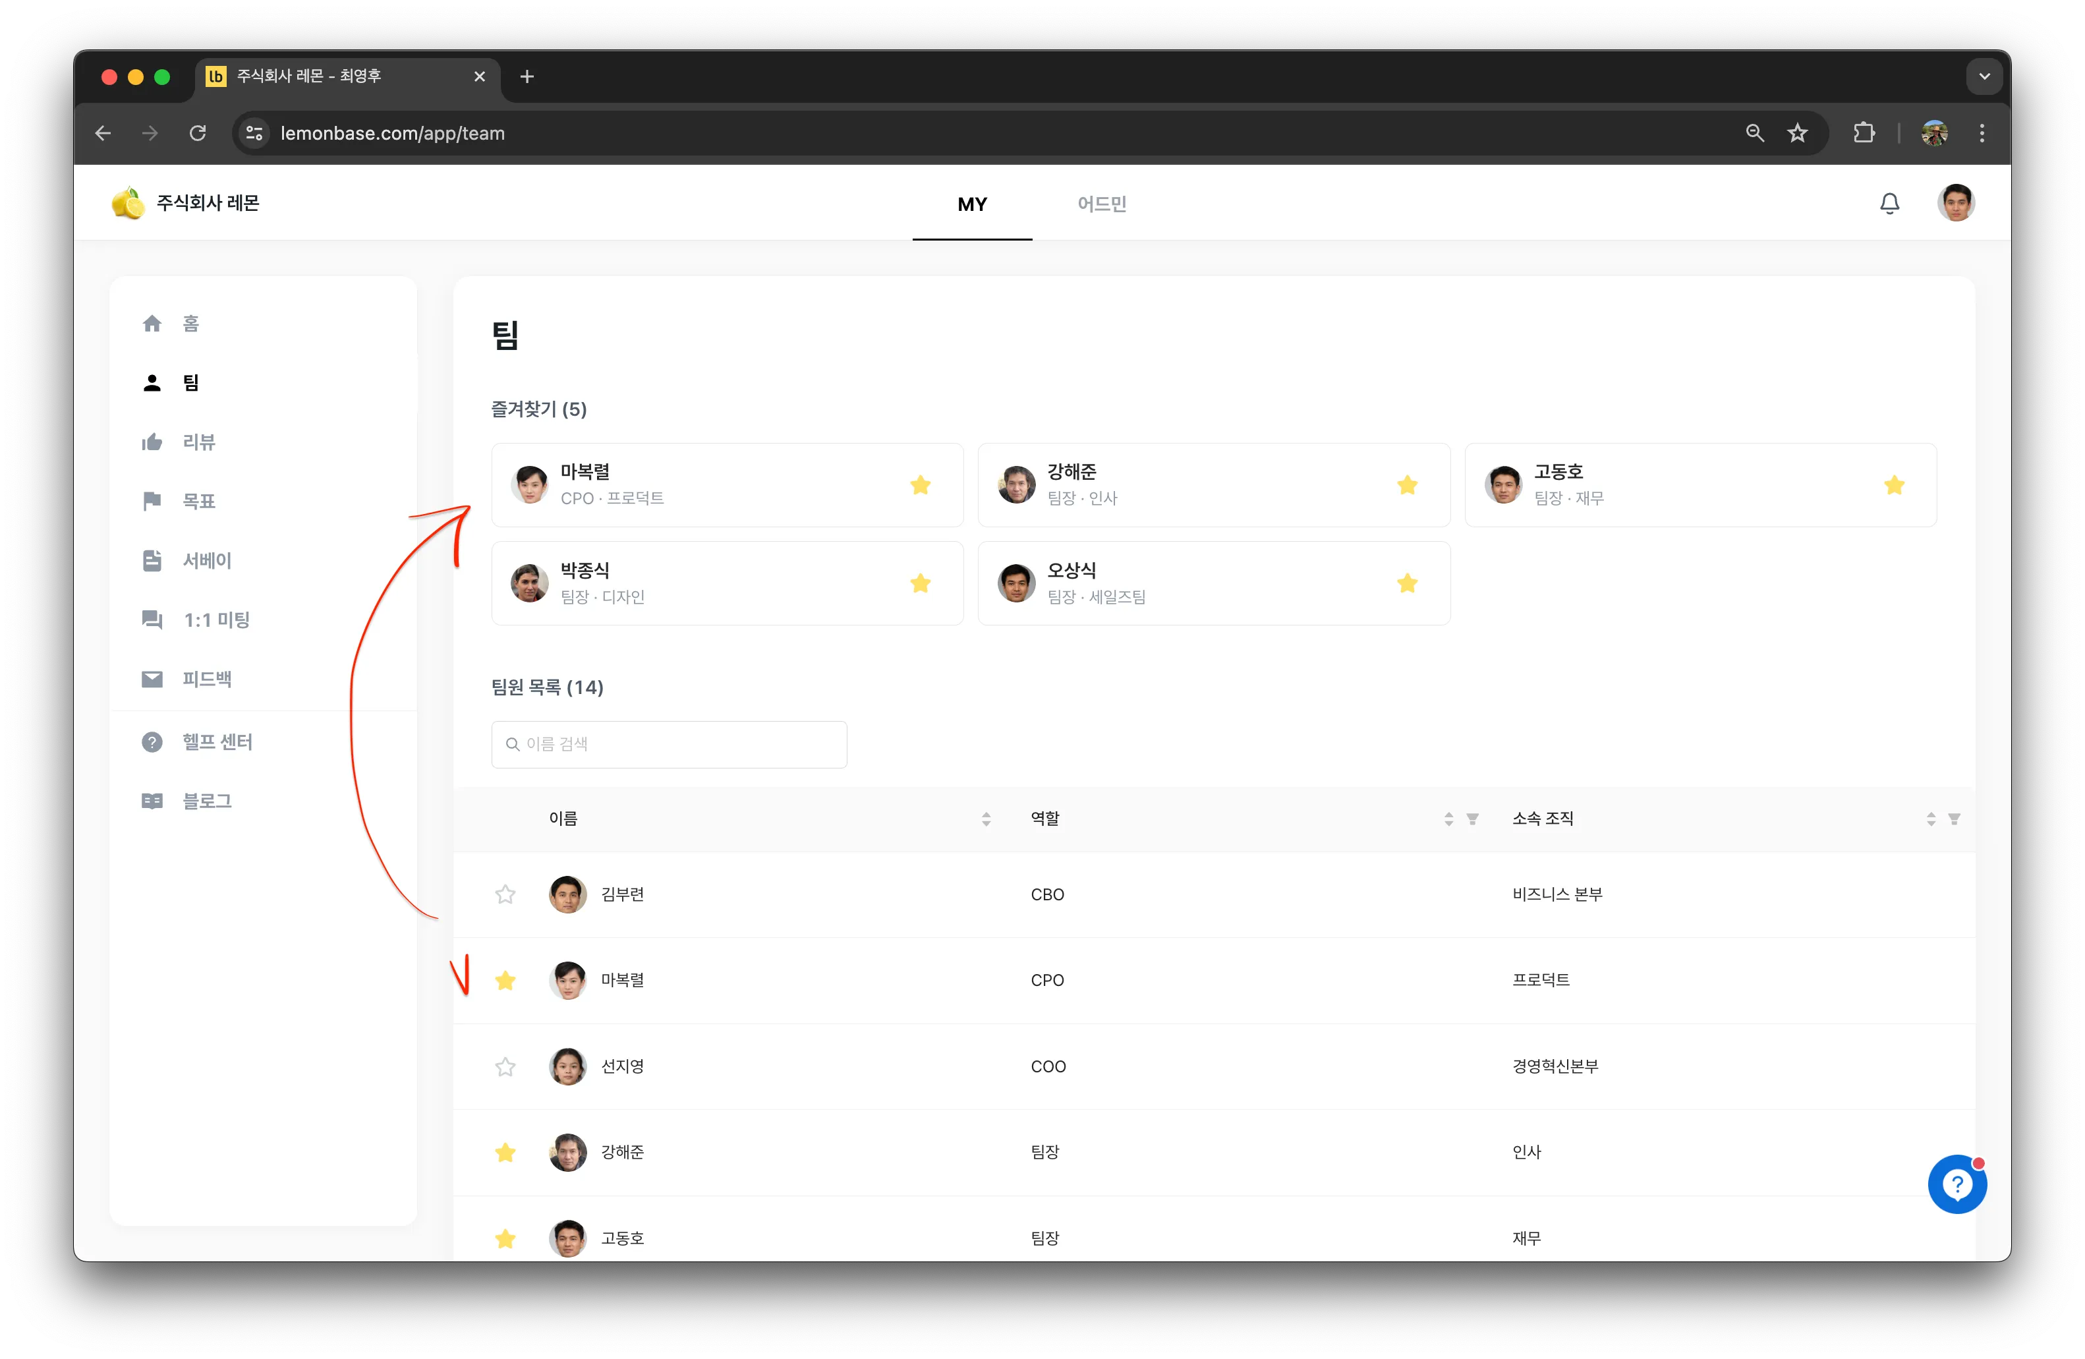This screenshot has width=2085, height=1359.
Task: Unfavorite 고동호 in the favorites card
Action: (x=1894, y=484)
